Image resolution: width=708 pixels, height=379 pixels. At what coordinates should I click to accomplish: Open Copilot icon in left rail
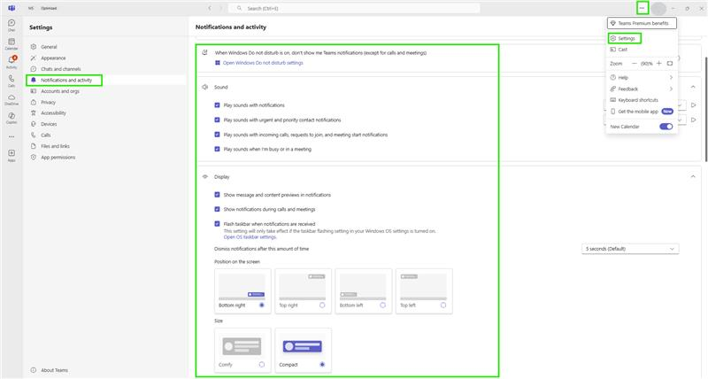[x=12, y=118]
